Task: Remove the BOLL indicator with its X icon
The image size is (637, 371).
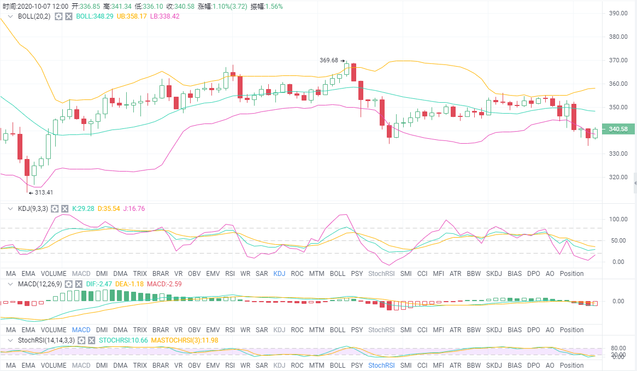Action: tap(68, 16)
